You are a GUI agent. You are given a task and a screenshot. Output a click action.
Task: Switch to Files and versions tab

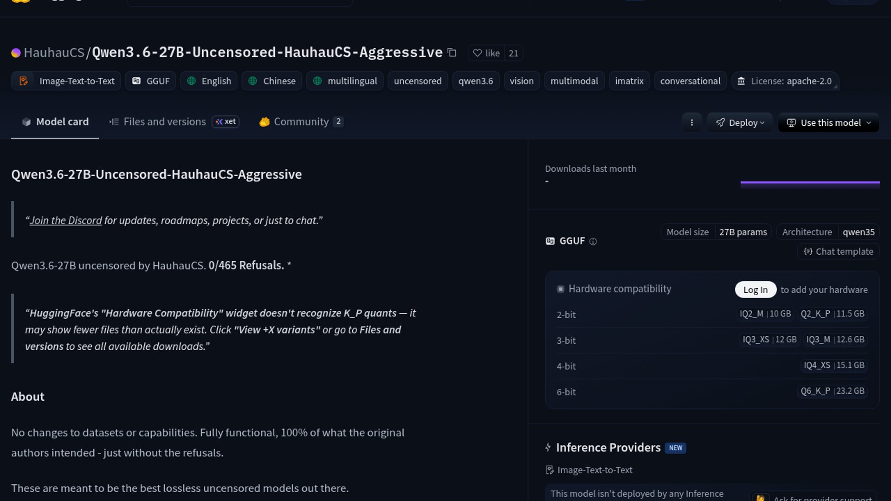click(x=164, y=122)
